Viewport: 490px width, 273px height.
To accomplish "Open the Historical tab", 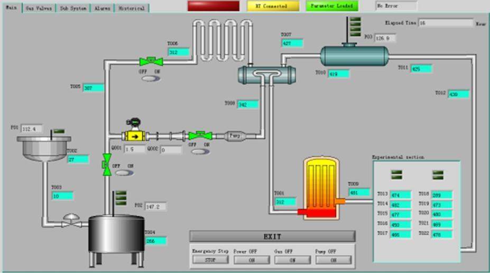I will (x=132, y=8).
